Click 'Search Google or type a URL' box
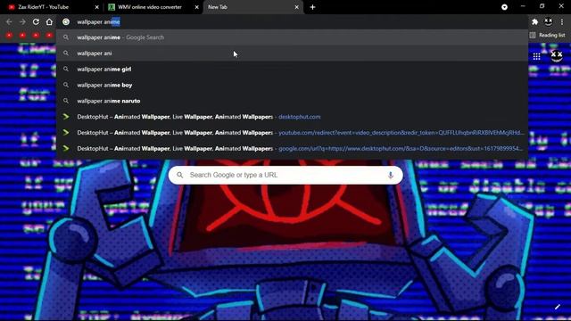The width and height of the screenshot is (571, 321). [285, 175]
